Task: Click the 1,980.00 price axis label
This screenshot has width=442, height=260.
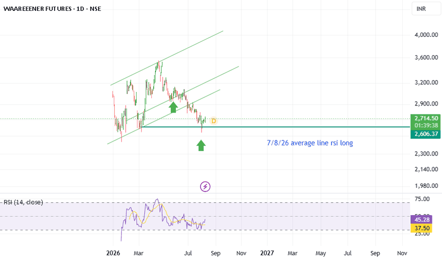Action: click(x=426, y=186)
